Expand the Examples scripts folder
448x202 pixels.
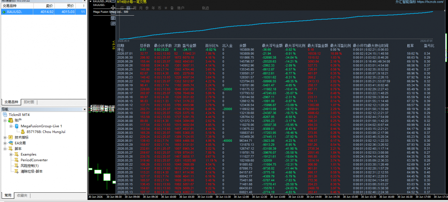coord(11,154)
